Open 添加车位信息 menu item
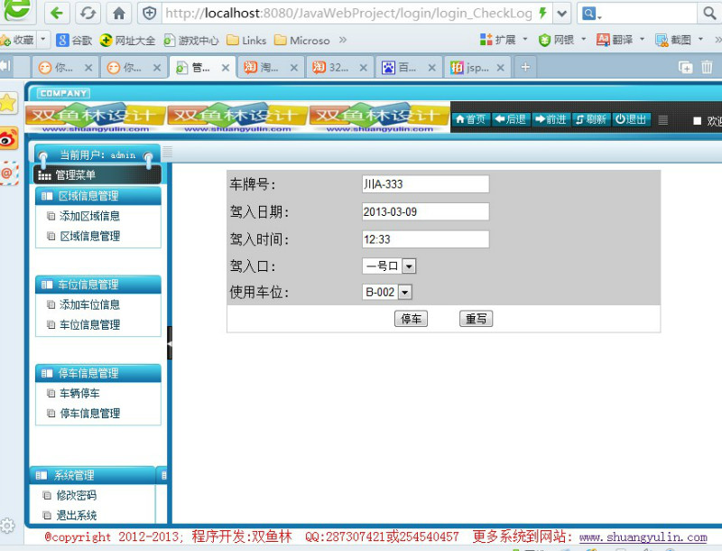The image size is (722, 551). tap(89, 304)
